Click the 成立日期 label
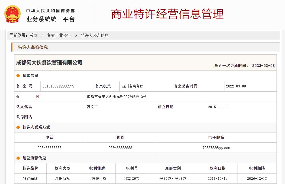This screenshot has height=184, width=285. (166, 107)
